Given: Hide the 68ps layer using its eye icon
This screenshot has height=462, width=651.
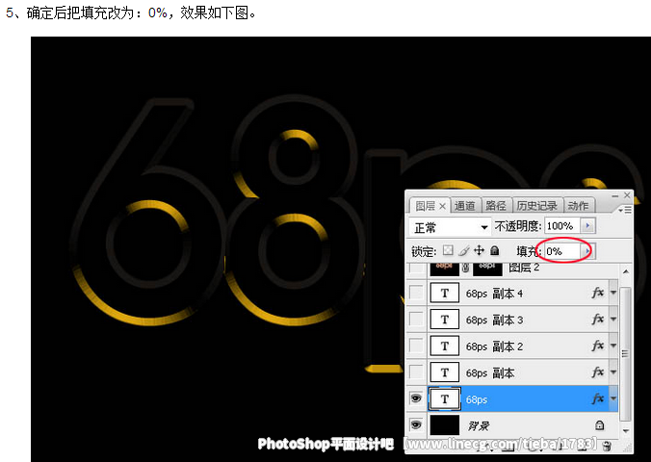Looking at the screenshot, I should pos(416,398).
